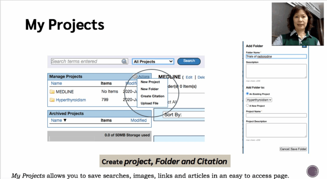Select Upload File menu entry

[x=149, y=103]
